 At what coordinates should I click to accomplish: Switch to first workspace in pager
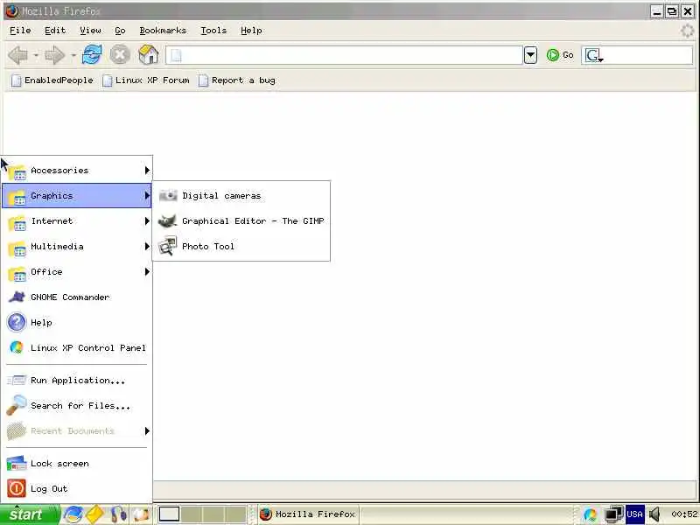[x=169, y=514]
